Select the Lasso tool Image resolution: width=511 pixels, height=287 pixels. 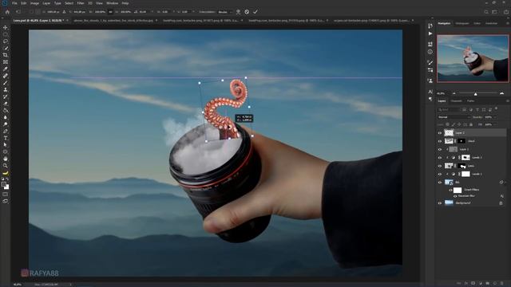click(x=6, y=41)
